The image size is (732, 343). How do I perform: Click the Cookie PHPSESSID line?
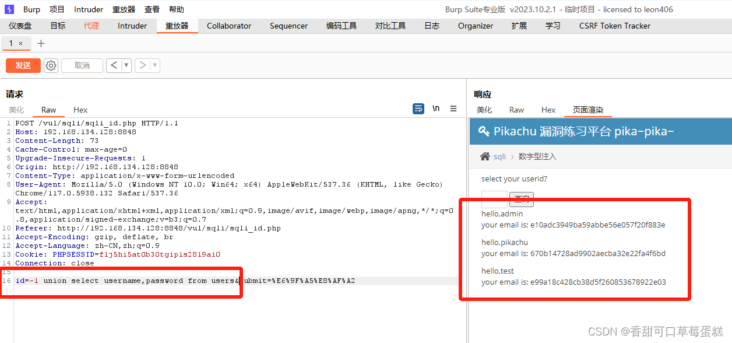point(118,254)
